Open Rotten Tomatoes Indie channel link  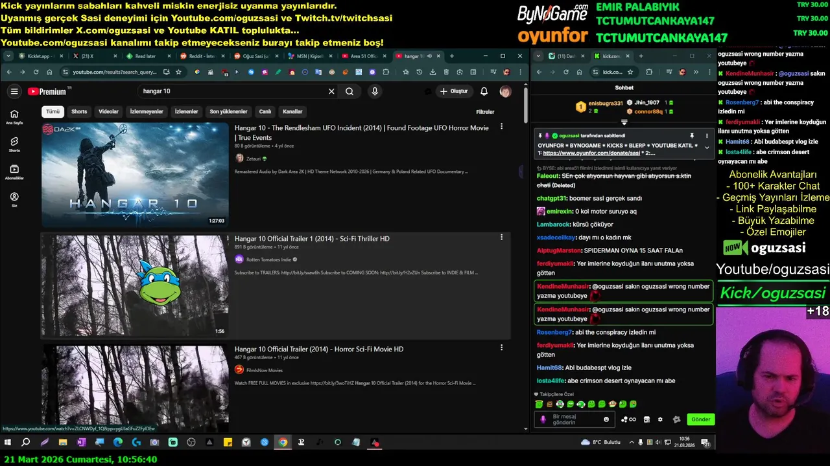pos(269,260)
